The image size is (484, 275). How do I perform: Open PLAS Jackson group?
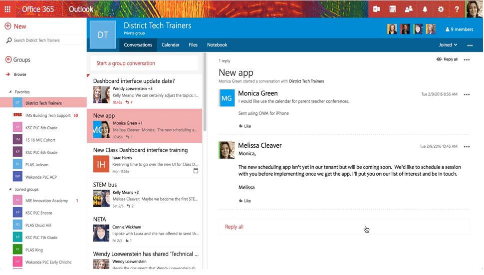click(43, 165)
